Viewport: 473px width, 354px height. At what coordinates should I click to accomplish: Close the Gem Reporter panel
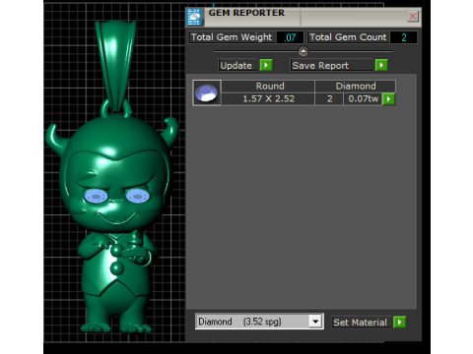click(x=413, y=16)
